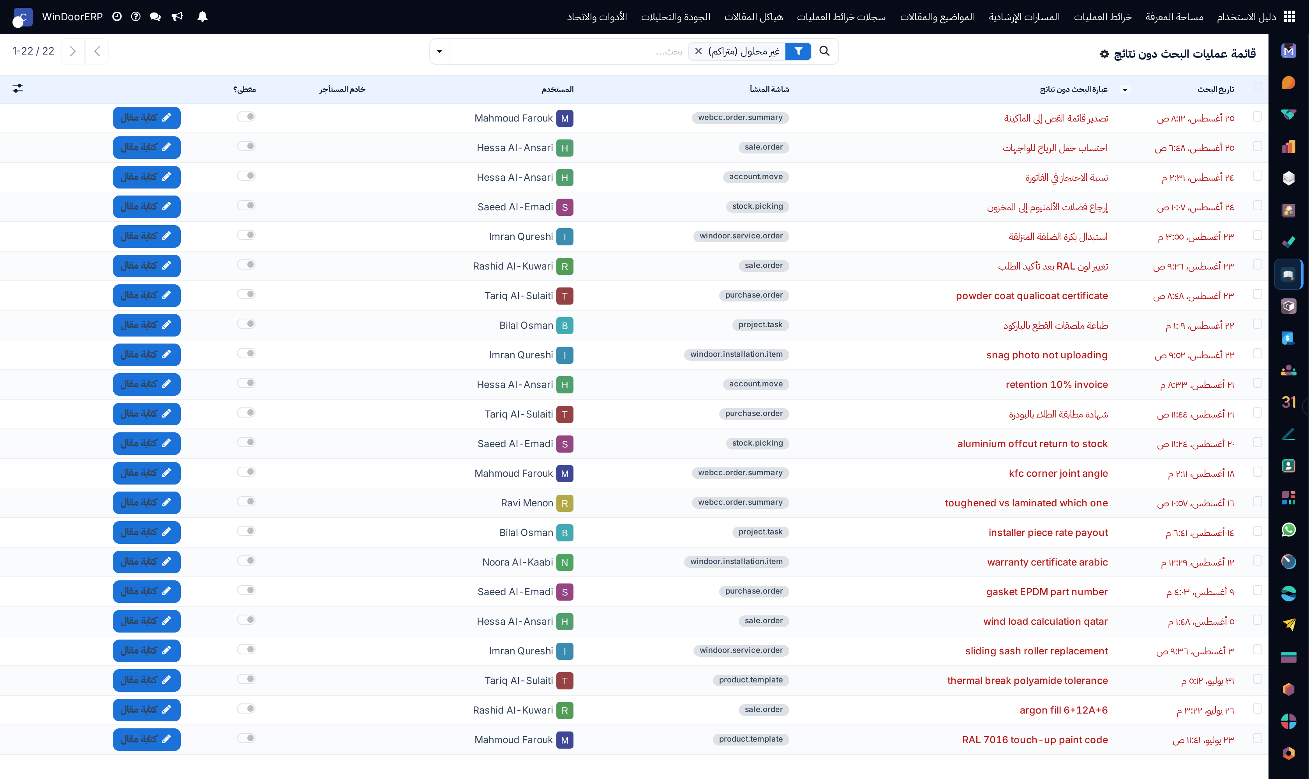Image resolution: width=1309 pixels, height=779 pixels.
Task: Open the orange chat bubble app
Action: (x=1288, y=83)
